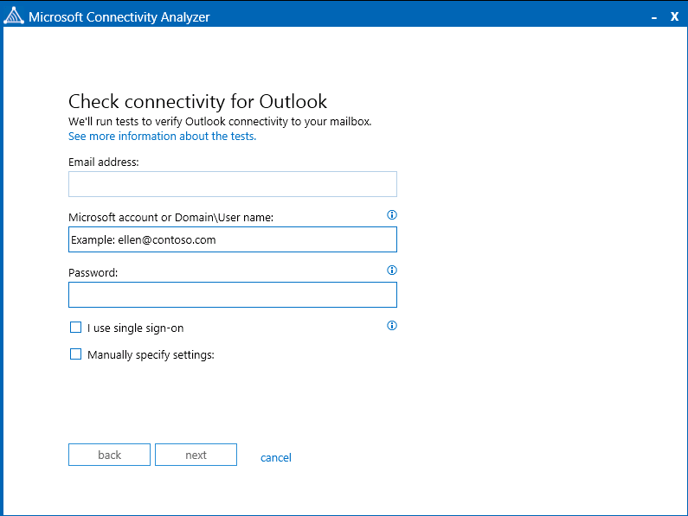
Task: Open See more information about the tests
Action: 162,136
